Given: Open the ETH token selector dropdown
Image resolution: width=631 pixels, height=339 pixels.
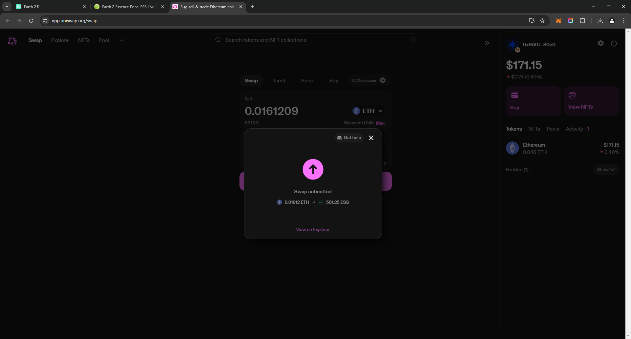Looking at the screenshot, I should [368, 111].
